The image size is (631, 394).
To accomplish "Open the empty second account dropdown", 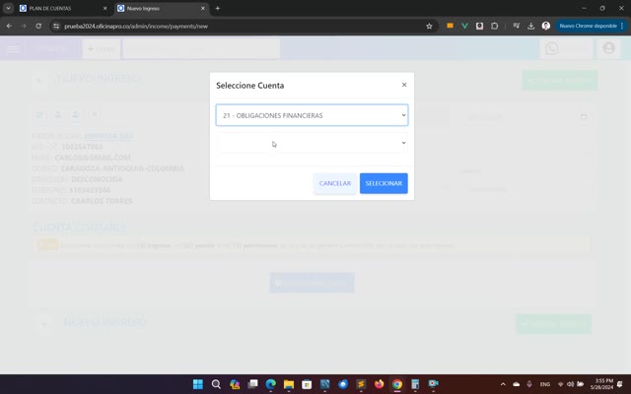I will [x=312, y=143].
